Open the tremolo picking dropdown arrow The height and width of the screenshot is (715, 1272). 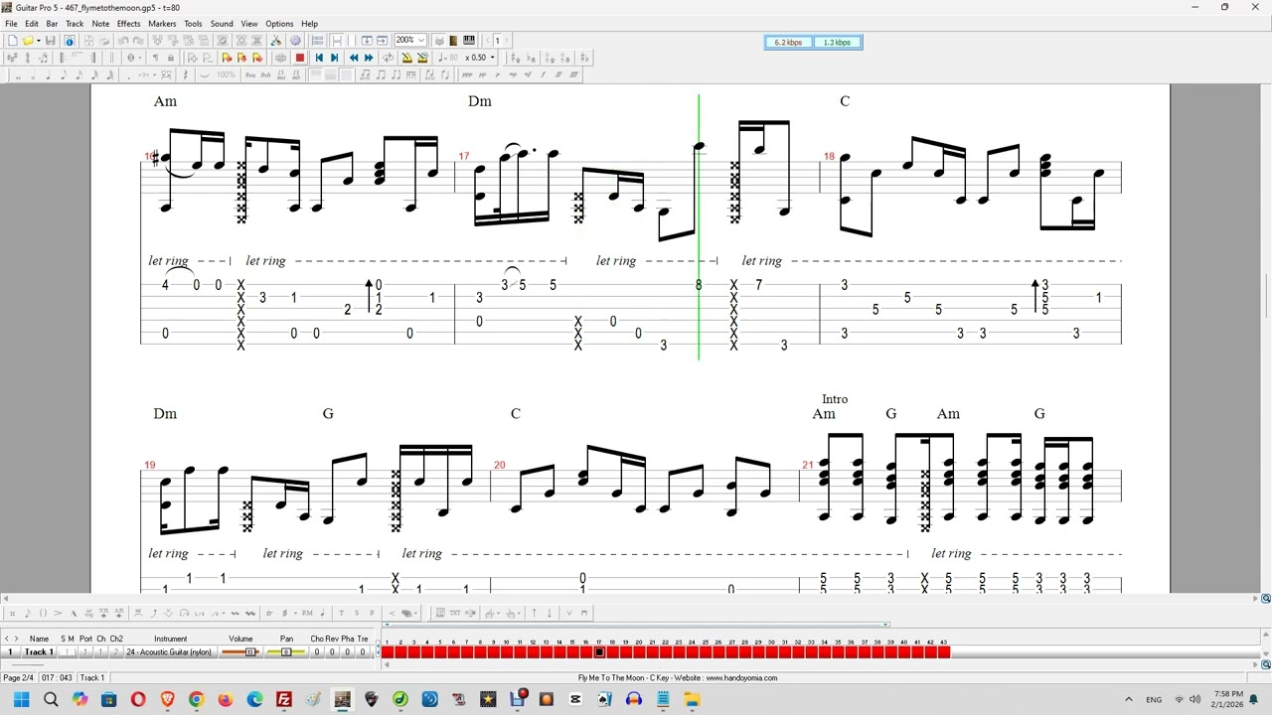click(295, 613)
